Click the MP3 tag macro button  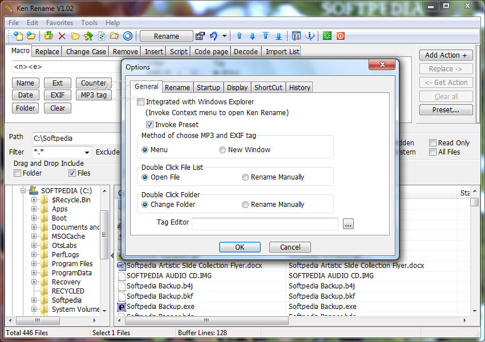[94, 95]
